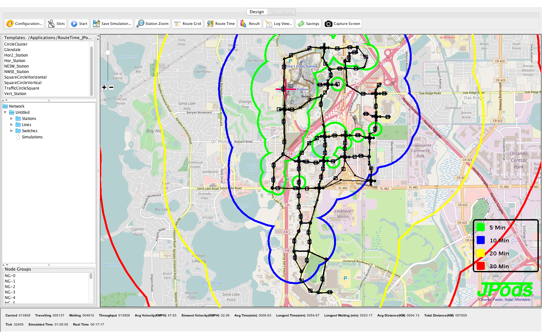Show the Route Grid
Screen dimensions: 542x332
click(178, 24)
